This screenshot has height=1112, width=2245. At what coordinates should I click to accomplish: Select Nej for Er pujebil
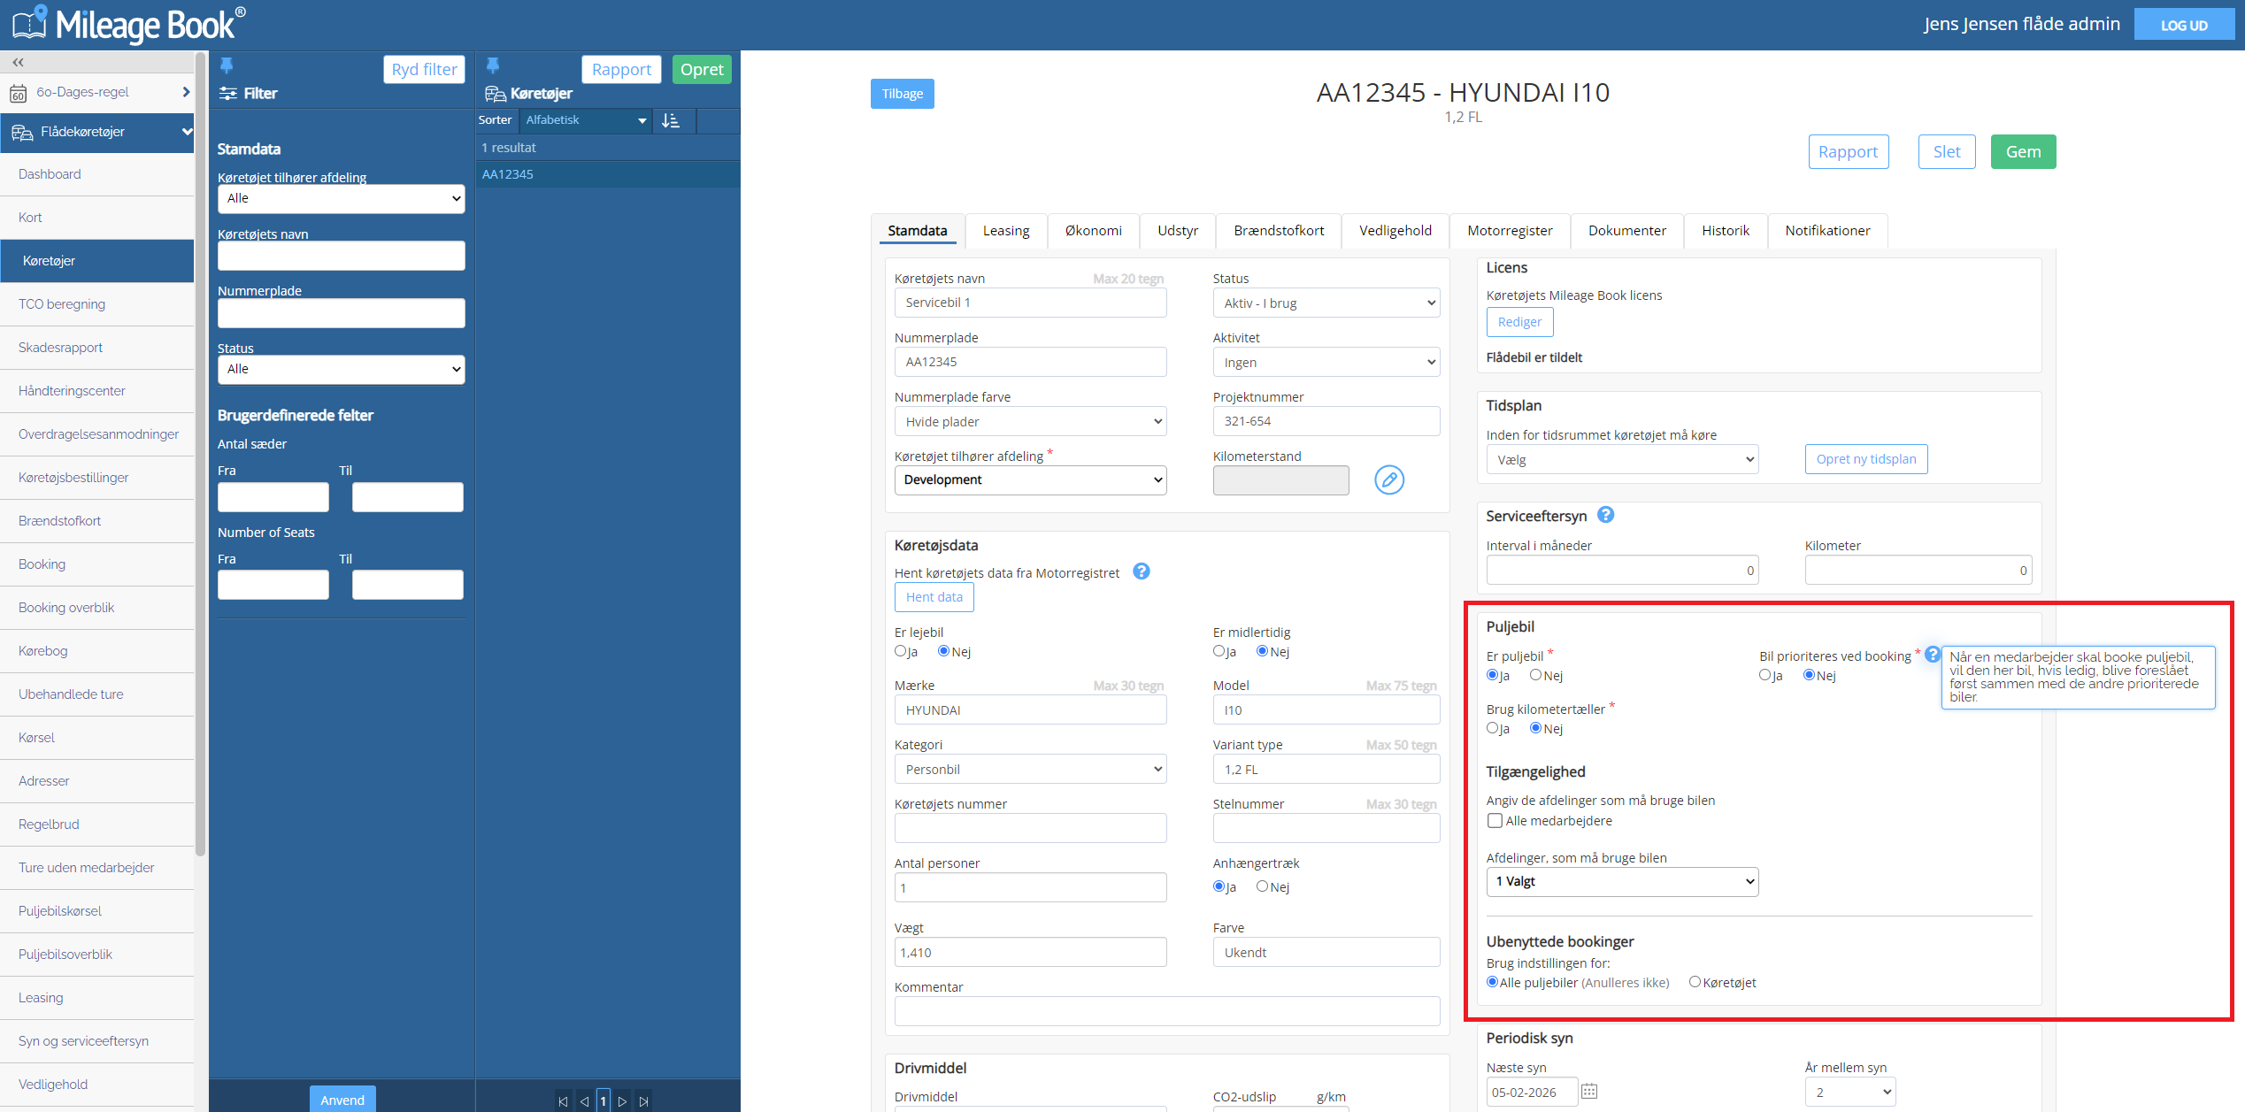click(1536, 675)
